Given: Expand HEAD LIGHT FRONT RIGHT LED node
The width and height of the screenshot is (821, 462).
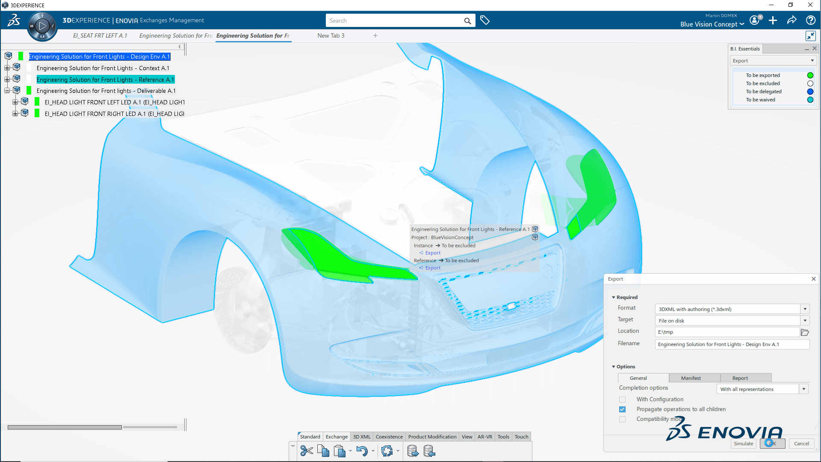Looking at the screenshot, I should coord(15,113).
